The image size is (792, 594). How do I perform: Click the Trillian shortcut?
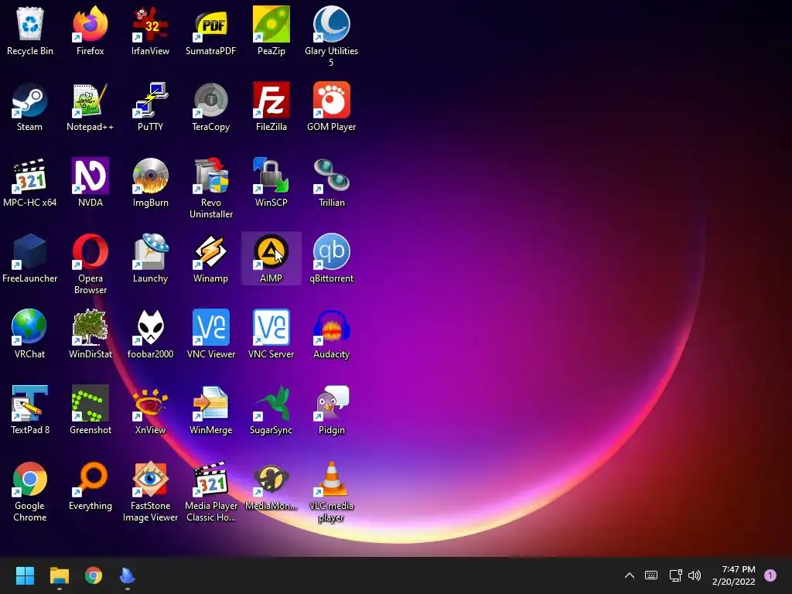(x=331, y=176)
